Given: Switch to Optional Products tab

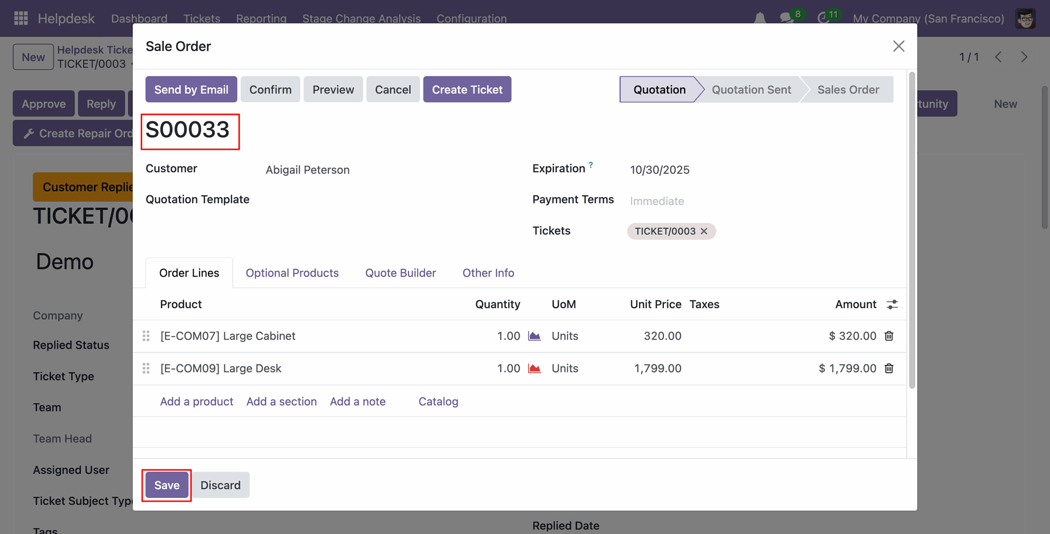Looking at the screenshot, I should point(292,273).
